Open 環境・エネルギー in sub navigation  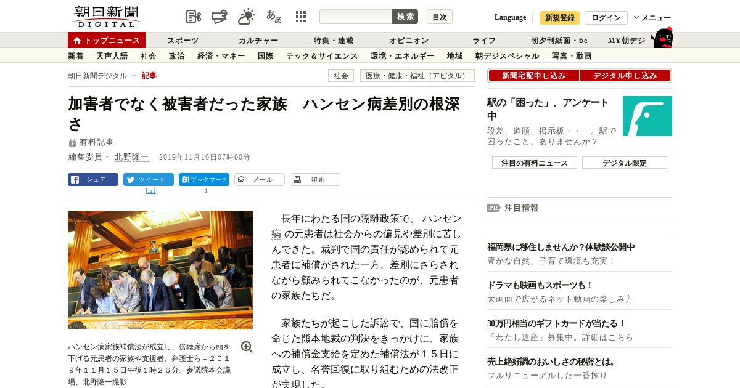pos(403,56)
